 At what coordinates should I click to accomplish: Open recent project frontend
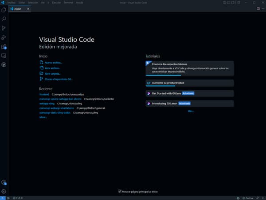click(44, 94)
